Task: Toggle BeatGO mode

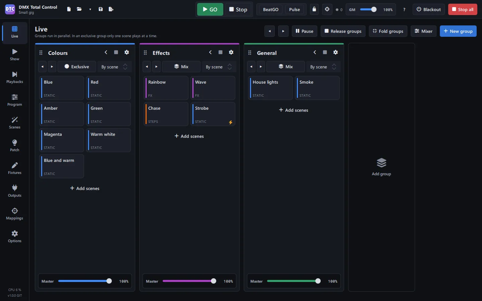Action: tap(271, 9)
